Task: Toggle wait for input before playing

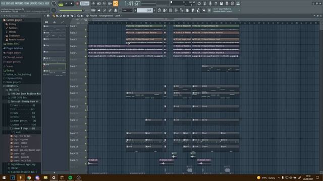Action: pos(99,4)
